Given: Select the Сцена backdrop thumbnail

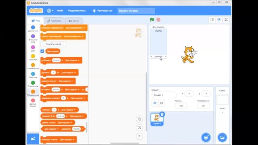Looking at the screenshot, I should [x=222, y=100].
